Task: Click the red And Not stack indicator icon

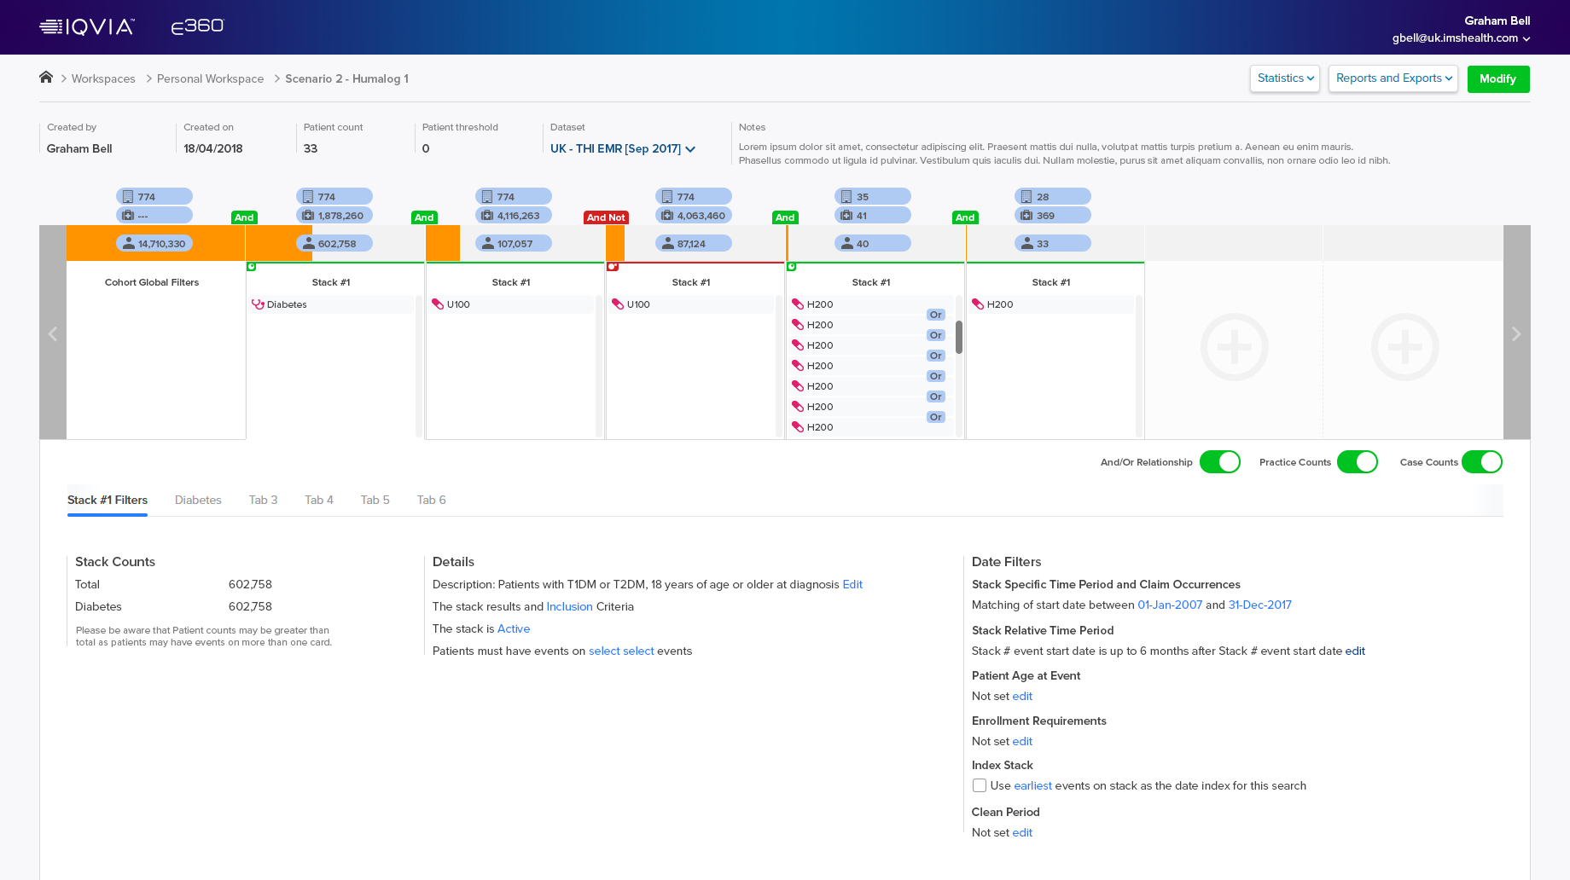Action: point(612,267)
